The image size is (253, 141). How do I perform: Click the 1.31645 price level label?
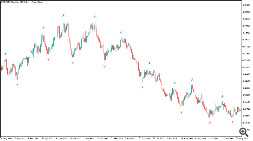(246, 102)
